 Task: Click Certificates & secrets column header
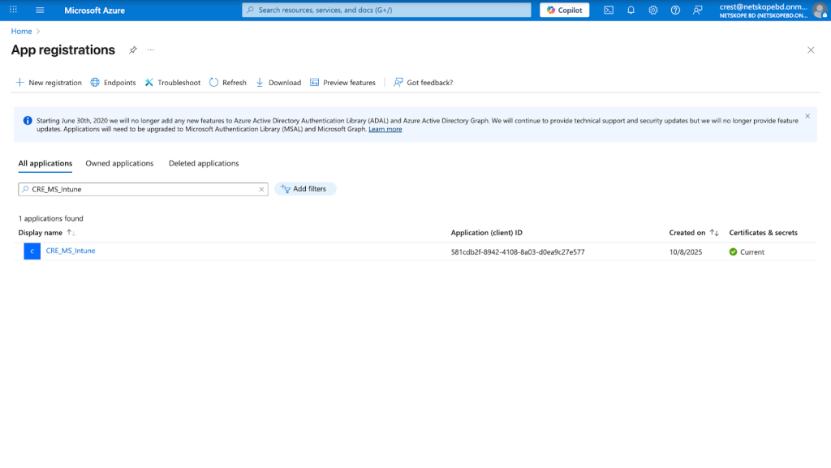point(763,233)
